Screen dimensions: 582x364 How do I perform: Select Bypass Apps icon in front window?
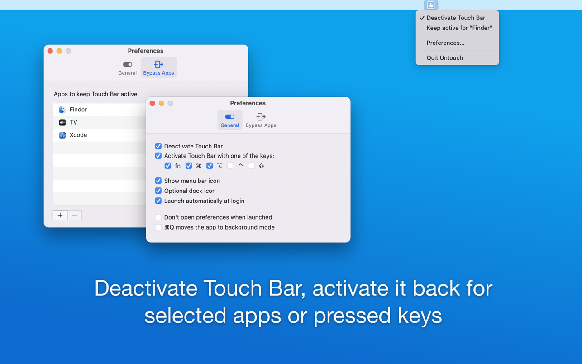(261, 117)
